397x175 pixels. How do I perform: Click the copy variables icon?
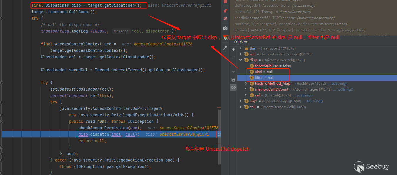(x=233, y=79)
